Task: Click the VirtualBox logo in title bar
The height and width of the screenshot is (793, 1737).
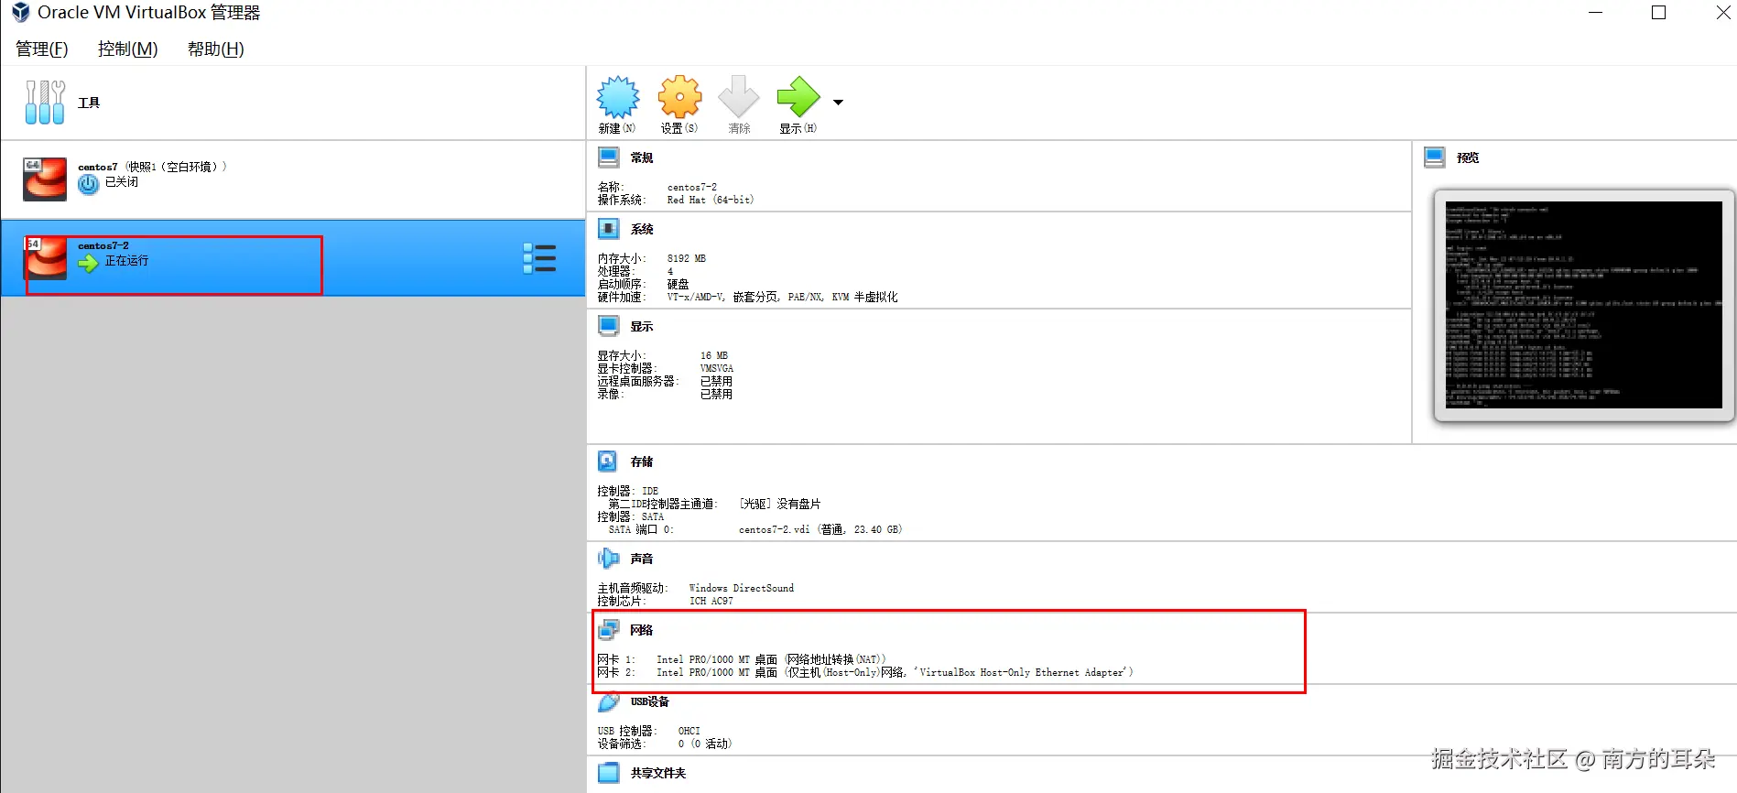Action: click(x=20, y=13)
